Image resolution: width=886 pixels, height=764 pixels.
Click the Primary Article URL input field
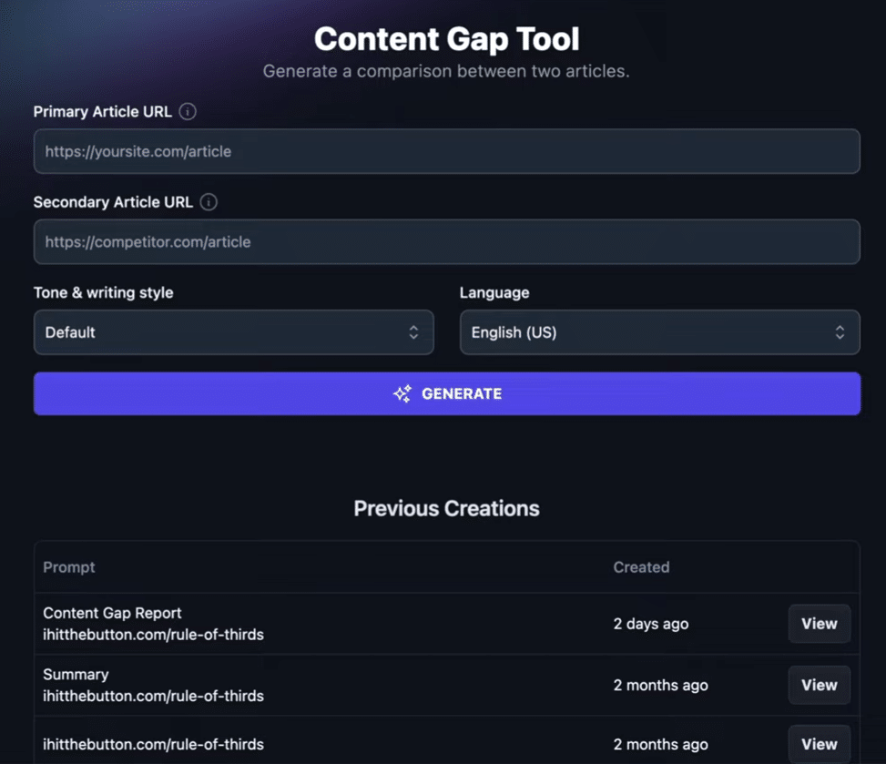tap(446, 151)
